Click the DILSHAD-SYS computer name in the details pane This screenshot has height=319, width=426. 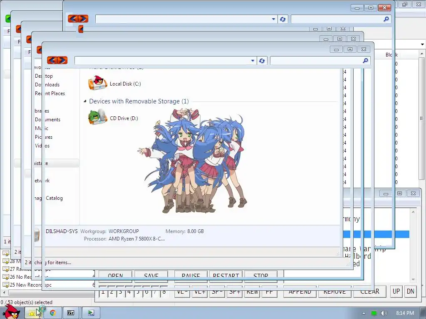click(x=62, y=231)
